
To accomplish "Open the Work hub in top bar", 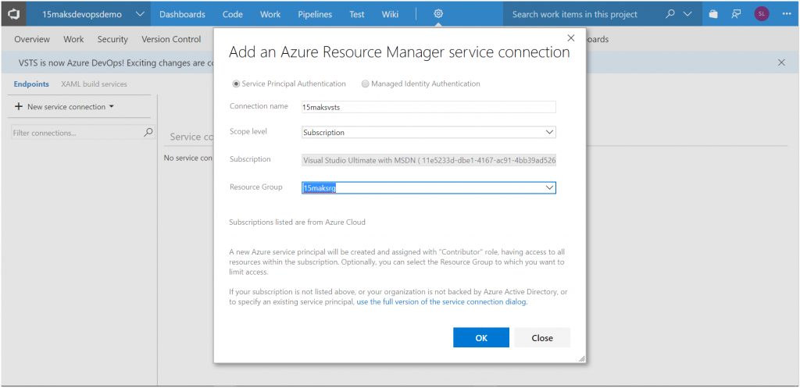I will (270, 14).
